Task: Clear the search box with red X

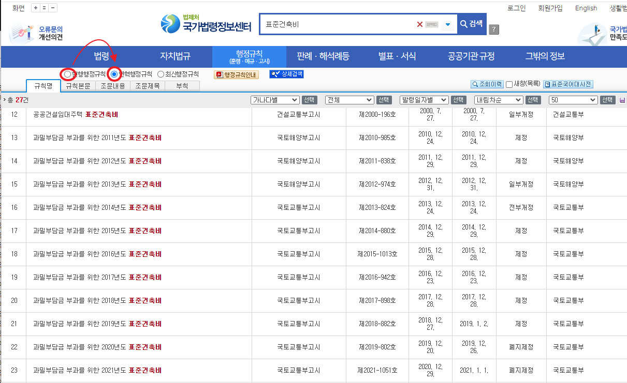Action: 420,24
